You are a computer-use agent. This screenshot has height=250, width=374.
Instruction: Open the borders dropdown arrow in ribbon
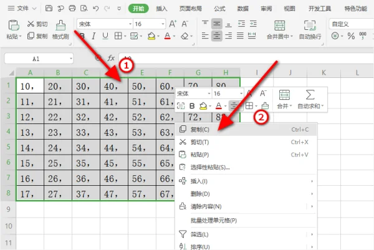125,37
